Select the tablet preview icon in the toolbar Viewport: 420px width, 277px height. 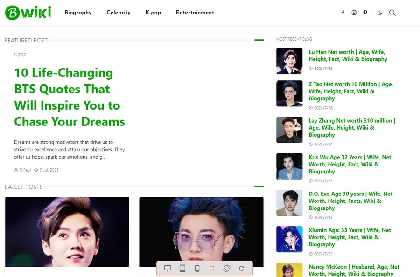pos(182,268)
